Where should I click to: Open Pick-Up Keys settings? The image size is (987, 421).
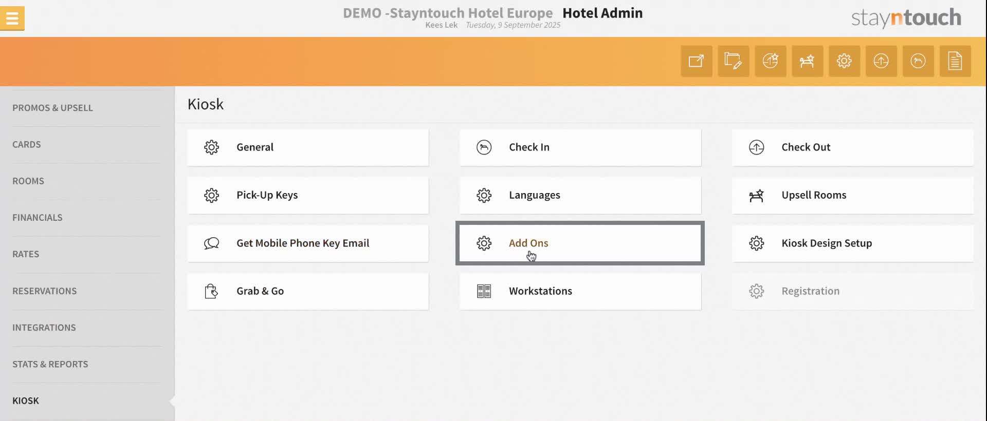point(308,195)
